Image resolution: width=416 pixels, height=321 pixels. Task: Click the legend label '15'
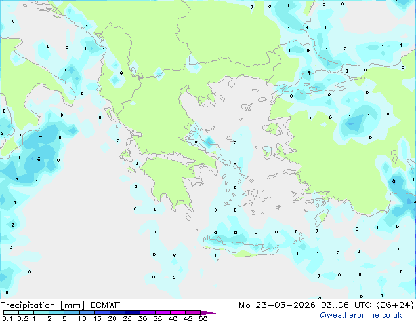(97, 318)
